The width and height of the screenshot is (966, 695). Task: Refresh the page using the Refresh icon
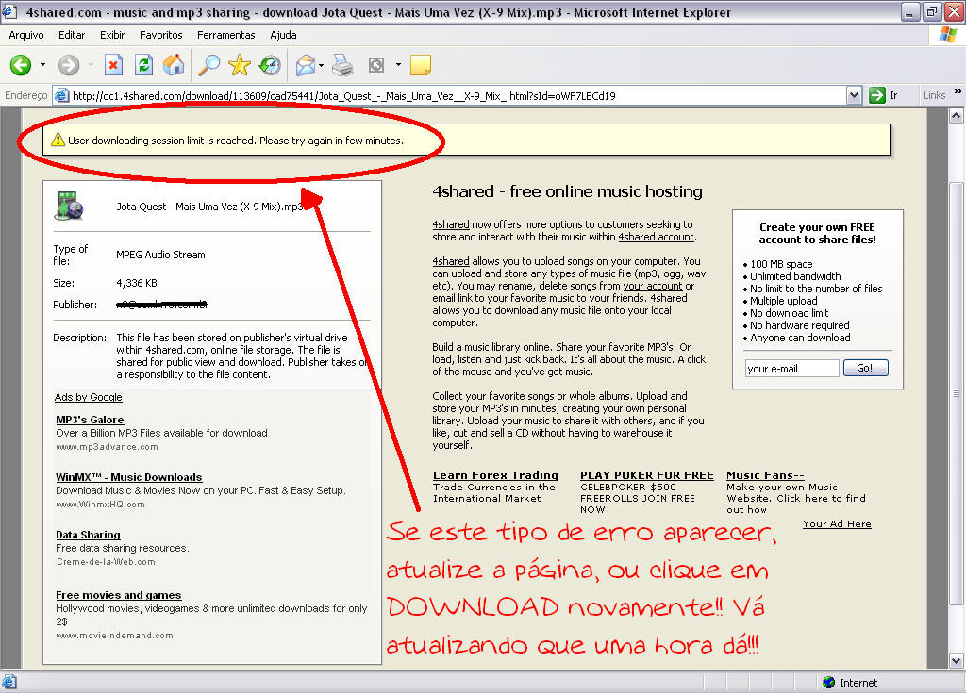coord(144,65)
